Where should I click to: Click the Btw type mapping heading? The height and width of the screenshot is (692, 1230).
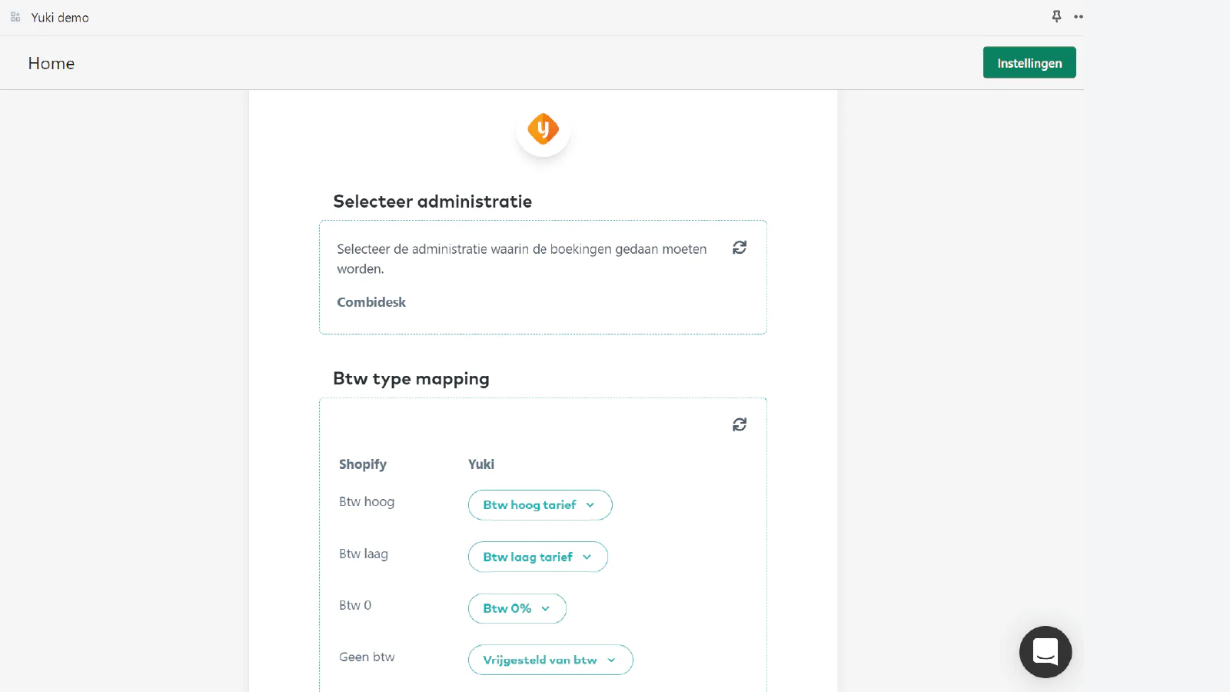pyautogui.click(x=411, y=379)
